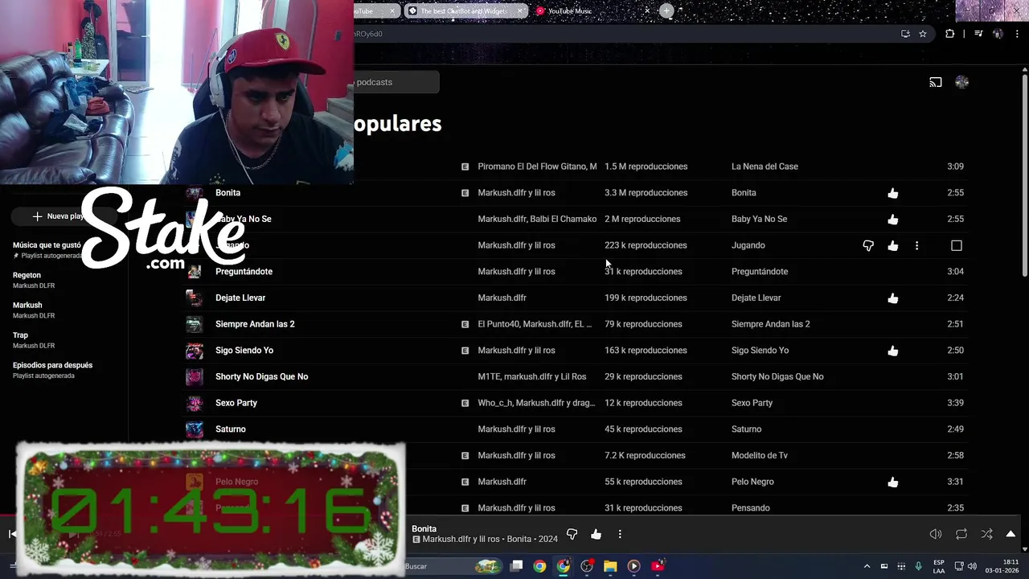The image size is (1029, 579).
Task: Toggle shuffle in player bar
Action: [x=986, y=534]
